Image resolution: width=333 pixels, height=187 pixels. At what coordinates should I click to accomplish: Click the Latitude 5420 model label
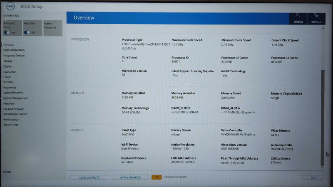pyautogui.click(x=11, y=15)
